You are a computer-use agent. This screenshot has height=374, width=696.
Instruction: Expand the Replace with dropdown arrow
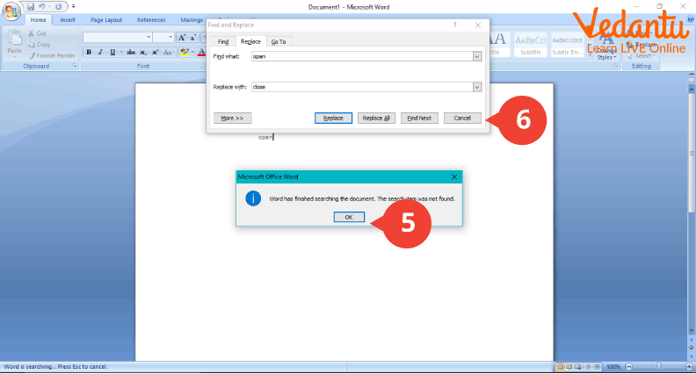tap(477, 87)
